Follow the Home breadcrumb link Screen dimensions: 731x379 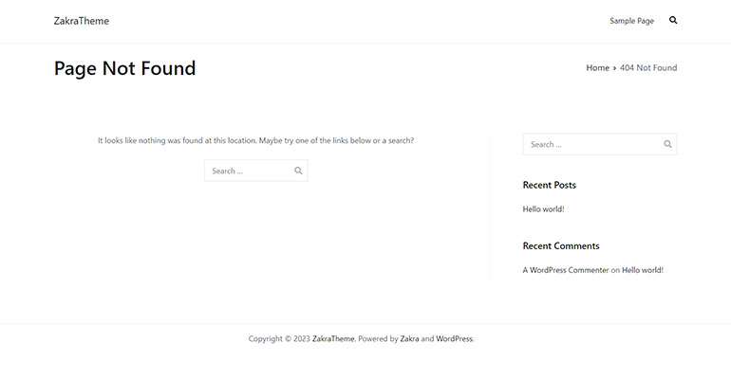tap(598, 68)
